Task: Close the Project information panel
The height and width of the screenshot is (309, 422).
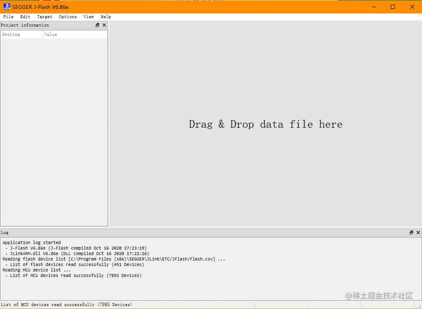Action: coord(104,25)
